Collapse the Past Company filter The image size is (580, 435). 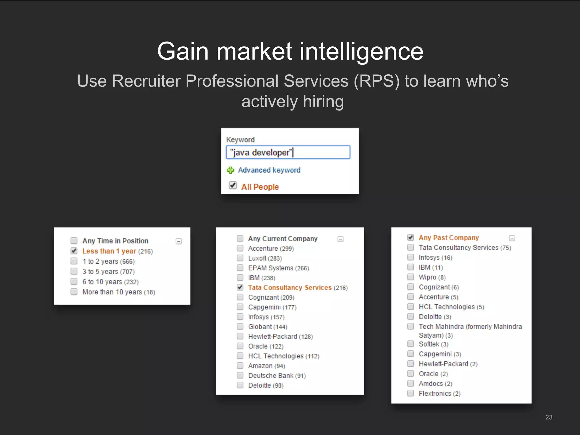[512, 238]
